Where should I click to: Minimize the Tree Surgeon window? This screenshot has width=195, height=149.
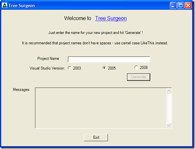[173, 5]
